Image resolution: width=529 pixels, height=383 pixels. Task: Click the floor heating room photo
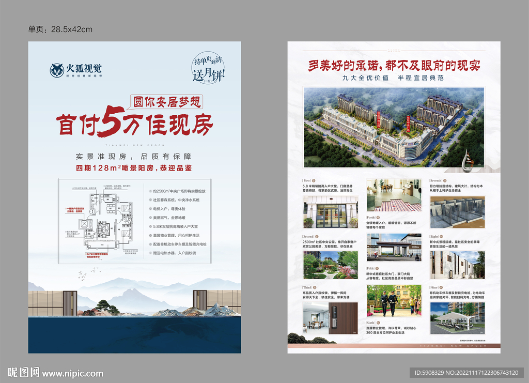394,195
